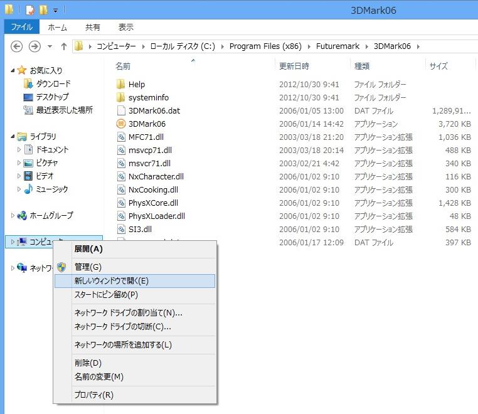Click the お気に入り star icon

(22, 70)
